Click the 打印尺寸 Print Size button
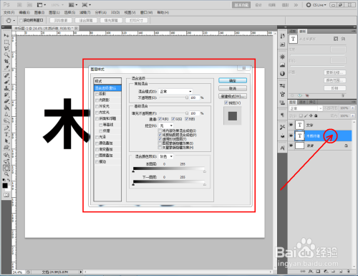Viewport: 358px width, 276px height. [x=136, y=20]
